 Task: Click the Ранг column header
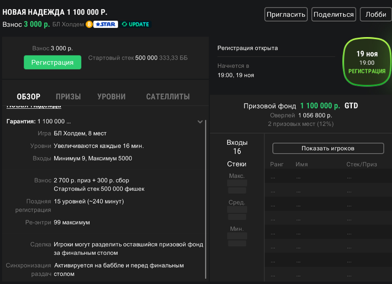(x=277, y=164)
